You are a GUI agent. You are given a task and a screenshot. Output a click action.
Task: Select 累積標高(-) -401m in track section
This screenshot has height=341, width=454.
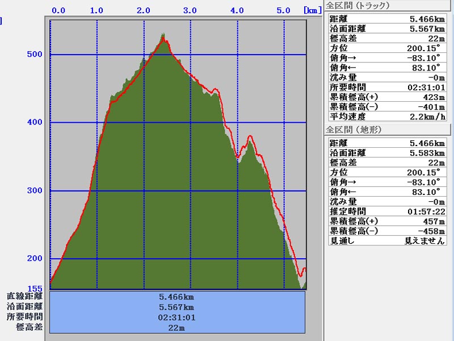[387, 107]
